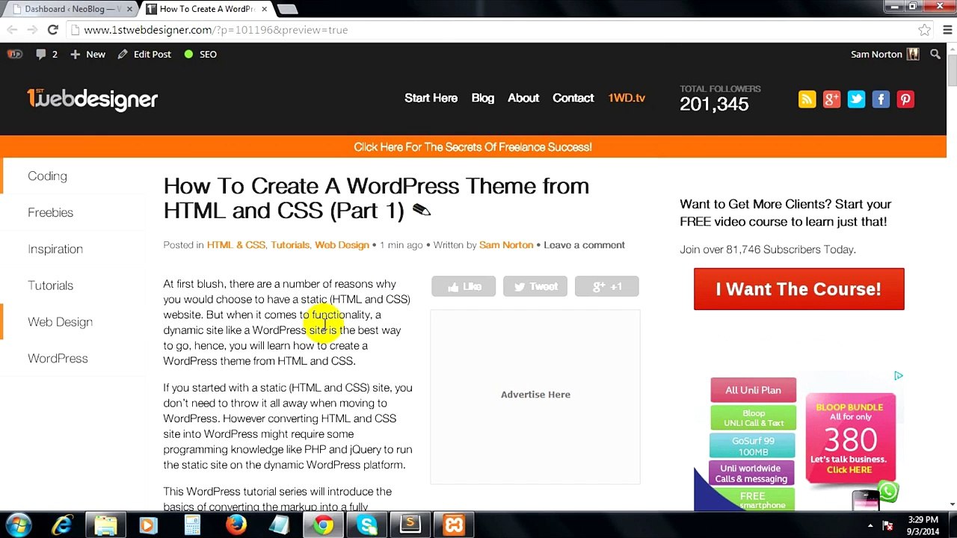Click the Tweet share button
This screenshot has width=957, height=538.
pos(535,286)
